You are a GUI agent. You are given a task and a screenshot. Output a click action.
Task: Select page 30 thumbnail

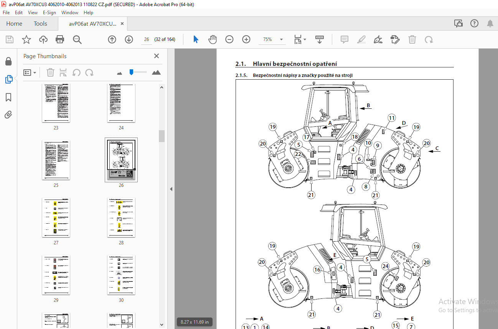121,275
